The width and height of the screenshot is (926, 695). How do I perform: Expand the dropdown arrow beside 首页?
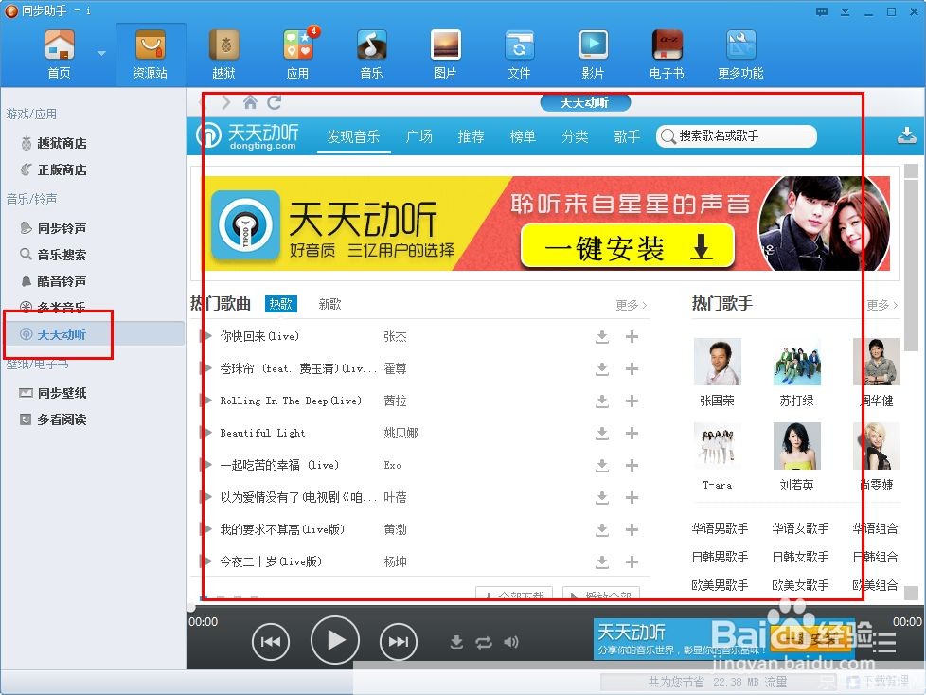pyautogui.click(x=101, y=54)
